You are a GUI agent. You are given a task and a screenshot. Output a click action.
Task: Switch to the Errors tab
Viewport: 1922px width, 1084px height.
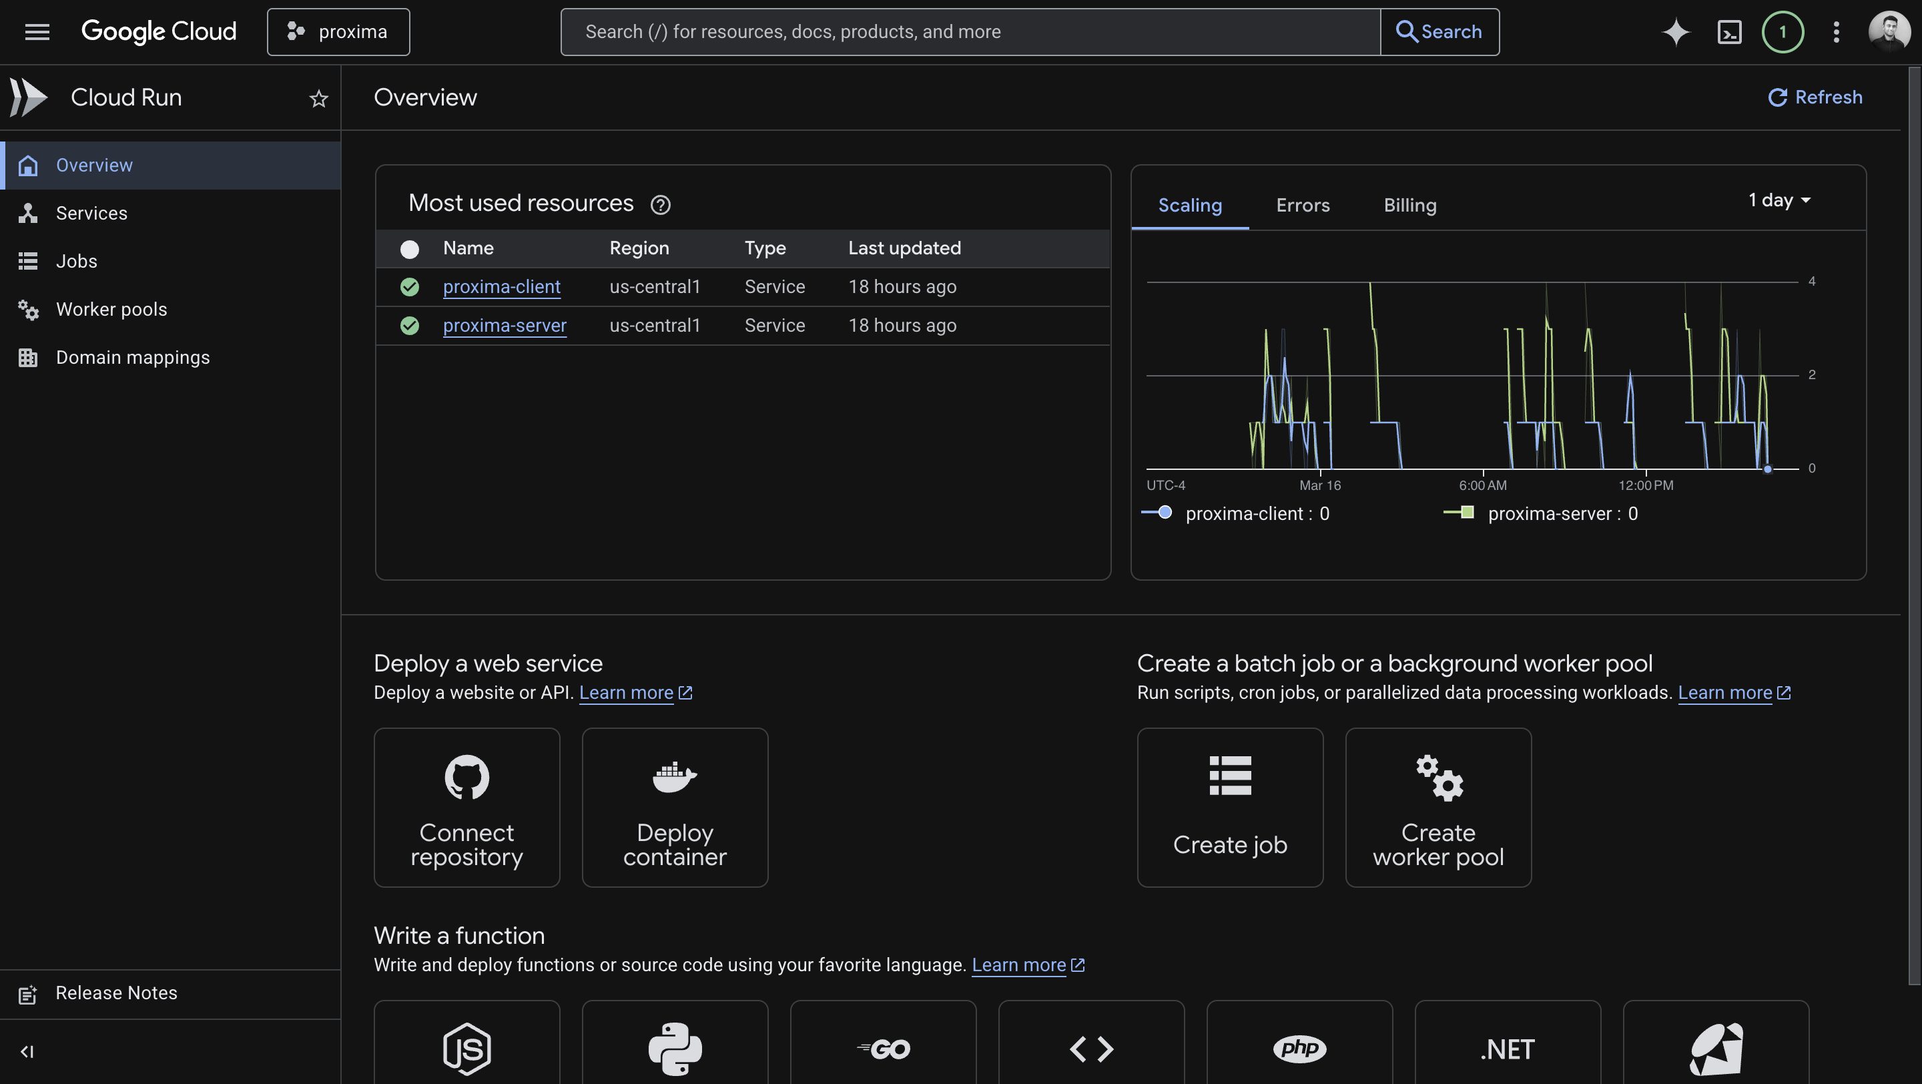click(x=1303, y=205)
